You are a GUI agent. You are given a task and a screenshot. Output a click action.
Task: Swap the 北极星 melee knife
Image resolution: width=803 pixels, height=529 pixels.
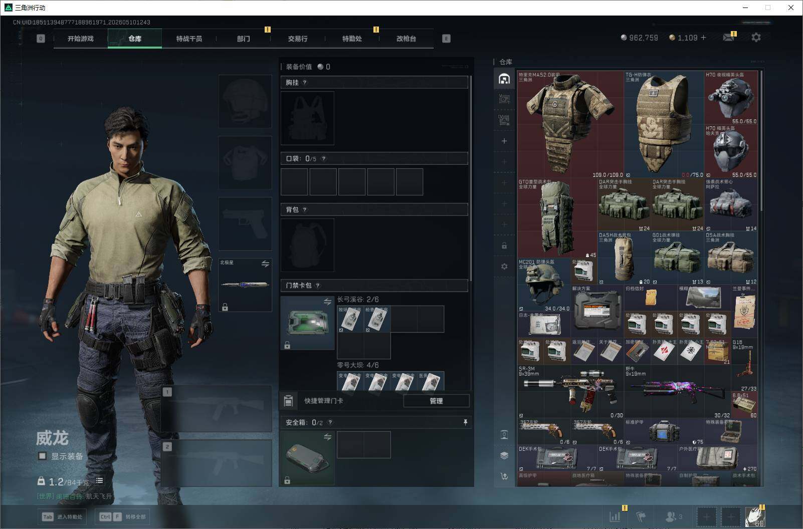click(x=265, y=263)
